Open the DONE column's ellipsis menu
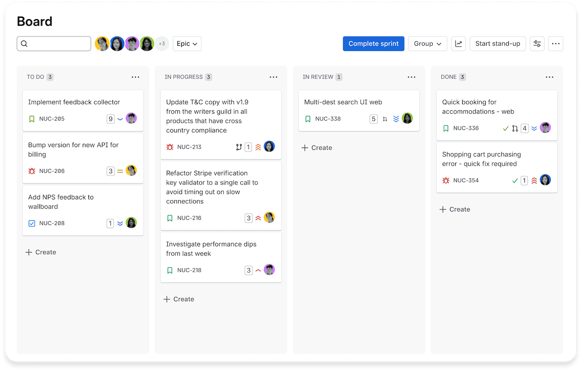Image resolution: width=582 pixels, height=371 pixels. click(550, 77)
